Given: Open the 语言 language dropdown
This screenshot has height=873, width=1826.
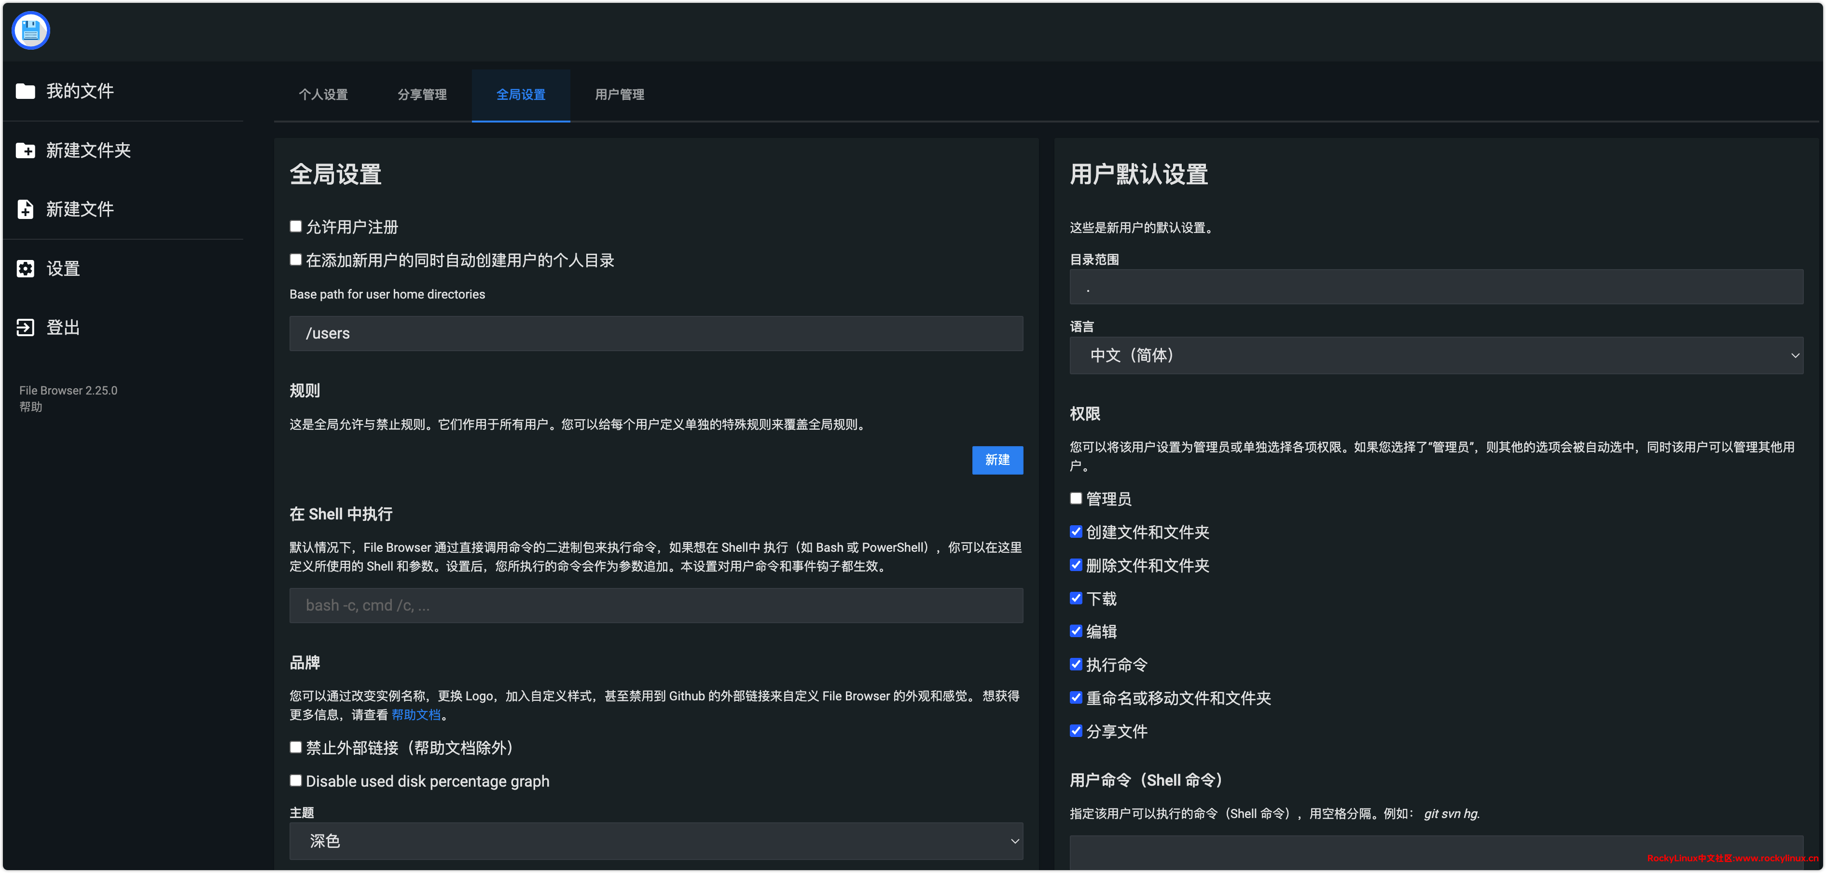Looking at the screenshot, I should (1436, 355).
